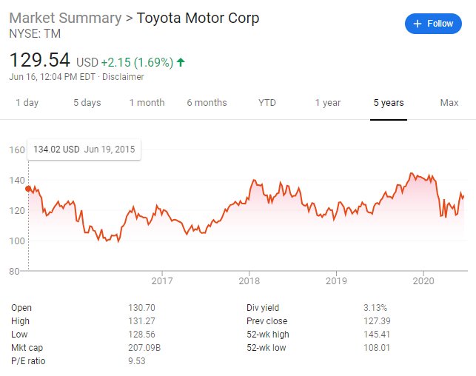This screenshot has width=476, height=376.
Task: Open the Max range tab
Action: coord(449,103)
